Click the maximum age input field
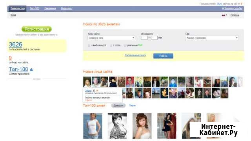 pyautogui.click(x=154, y=38)
